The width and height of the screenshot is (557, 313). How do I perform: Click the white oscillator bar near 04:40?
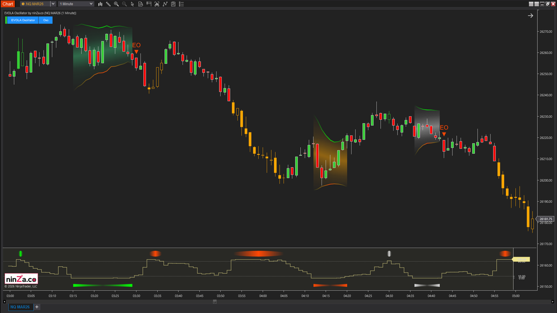pyautogui.click(x=427, y=285)
